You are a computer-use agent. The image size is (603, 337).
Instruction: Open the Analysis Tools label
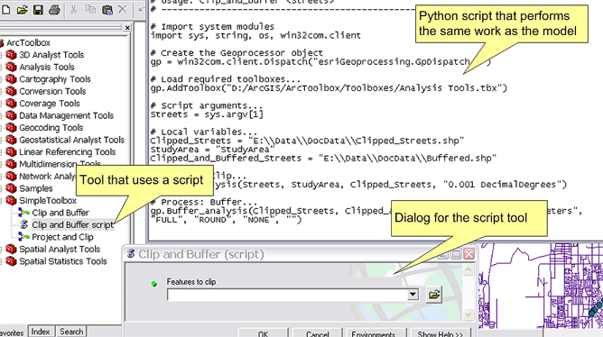tap(47, 67)
